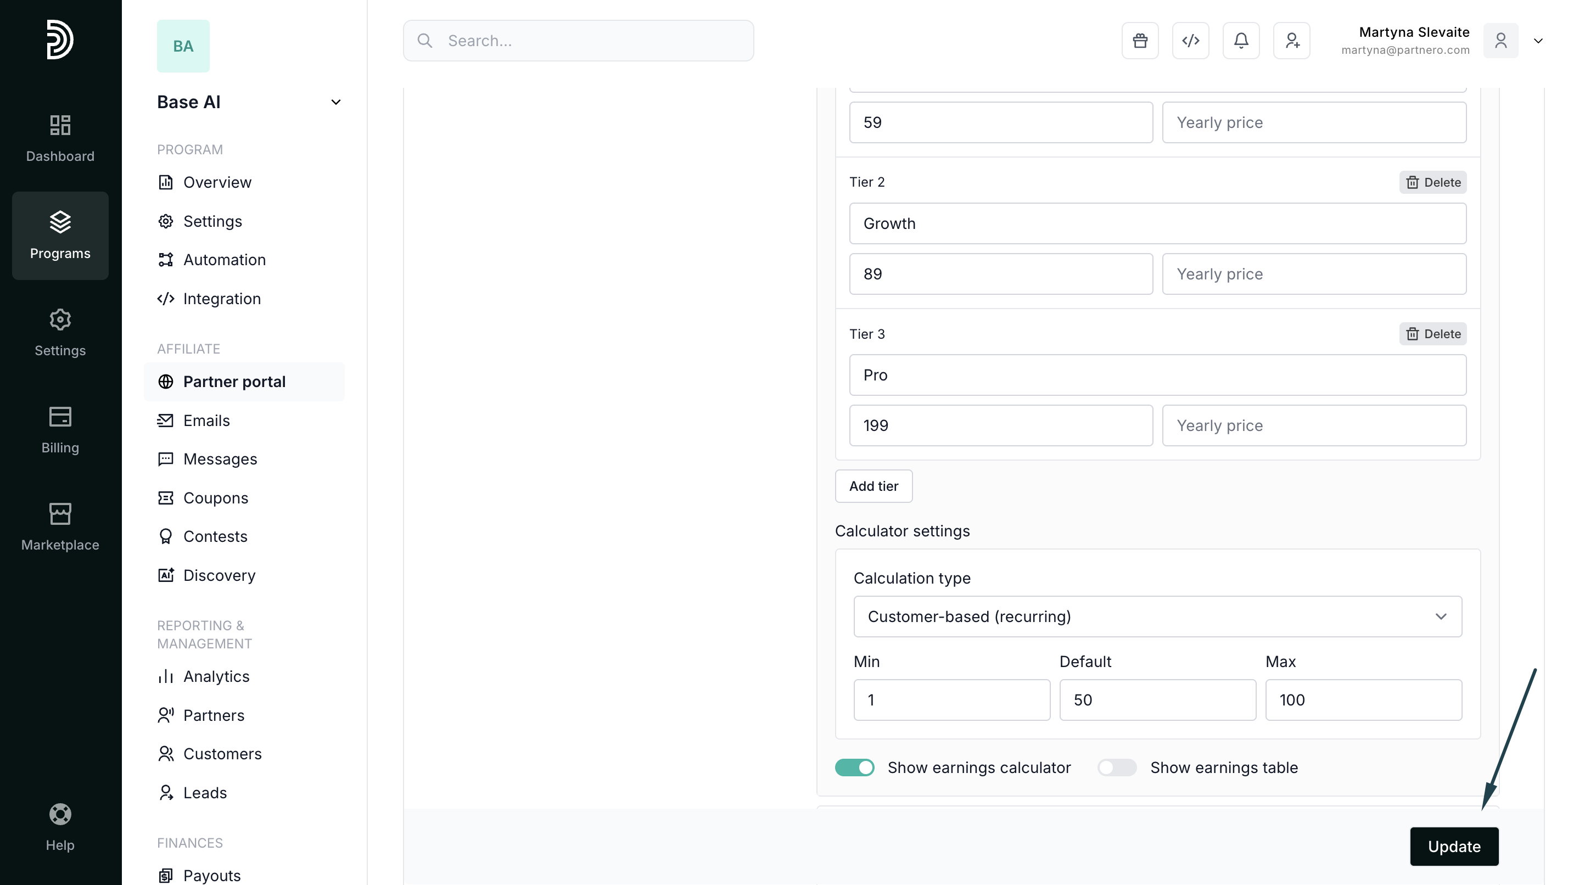
Task: Delete Tier 3 using its Delete button
Action: point(1432,334)
